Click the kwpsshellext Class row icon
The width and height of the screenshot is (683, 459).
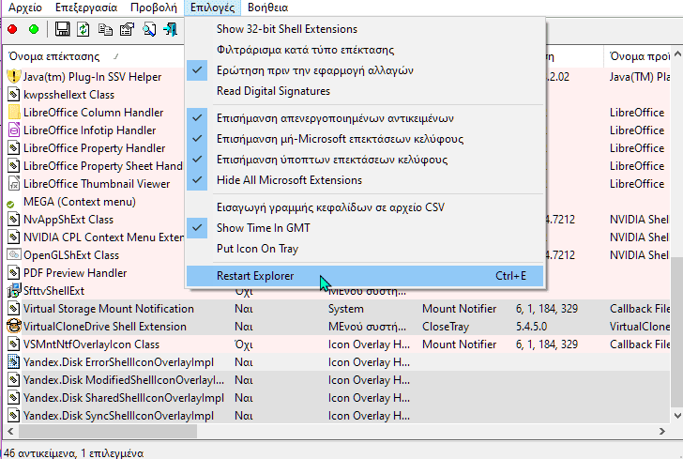click(x=14, y=95)
